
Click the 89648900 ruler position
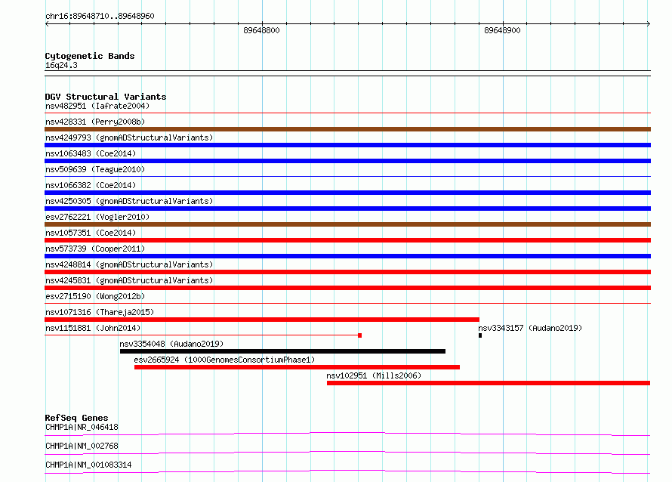502,30
